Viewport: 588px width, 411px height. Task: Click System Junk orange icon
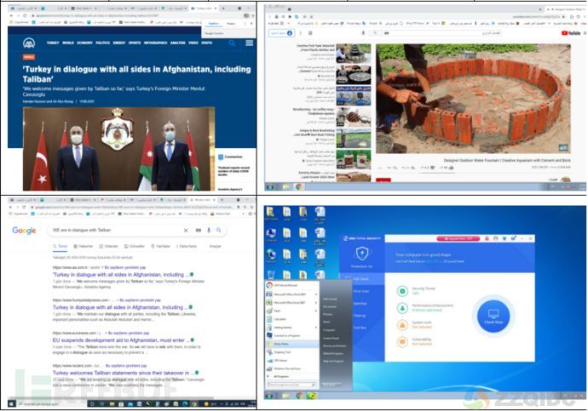pyautogui.click(x=402, y=324)
